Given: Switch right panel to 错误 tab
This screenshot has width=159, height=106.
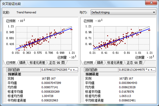Looking at the screenshot, I should (100, 63).
